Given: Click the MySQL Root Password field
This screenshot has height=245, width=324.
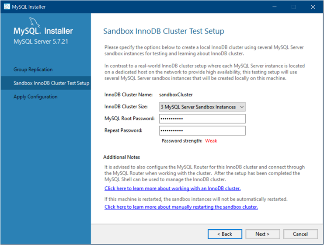Looking at the screenshot, I should tap(201, 119).
